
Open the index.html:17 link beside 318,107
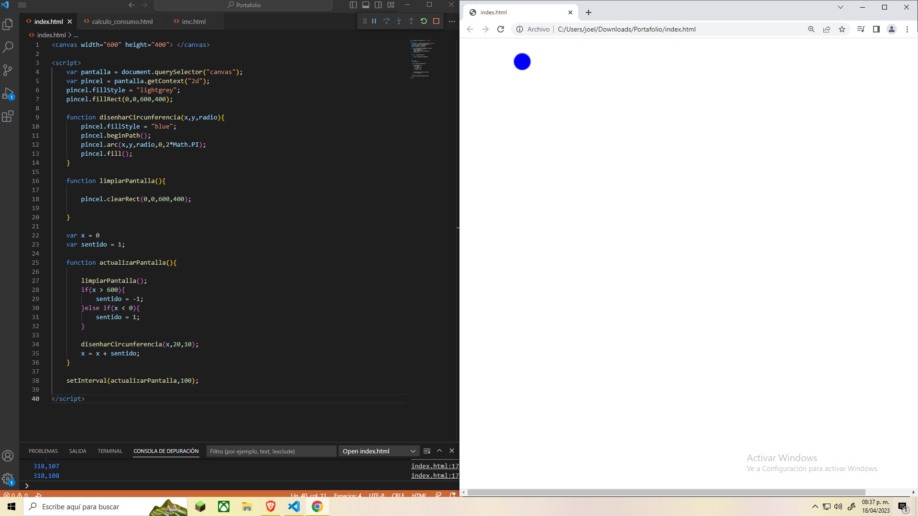(x=435, y=466)
